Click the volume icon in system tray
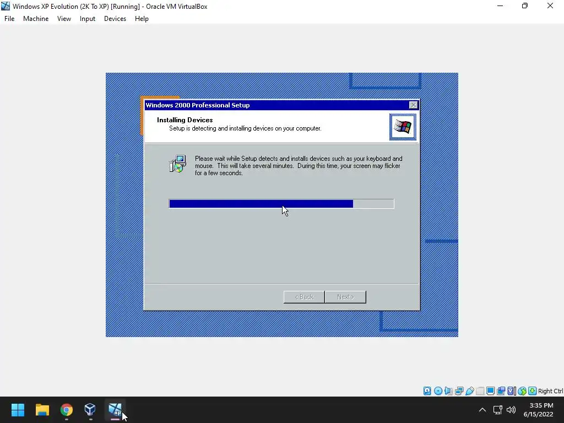 511,410
